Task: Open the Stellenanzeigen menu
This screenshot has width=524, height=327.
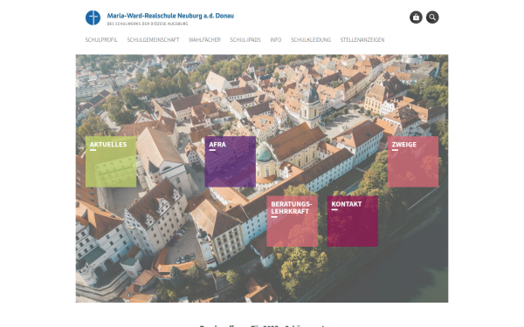Action: (362, 40)
